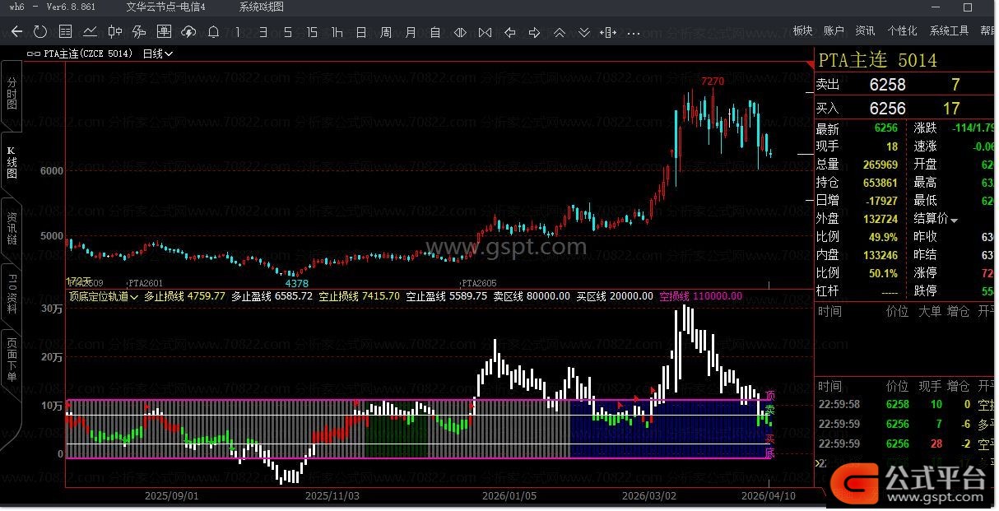Select the 1h period button
Image resolution: width=999 pixels, height=511 pixels.
337,32
